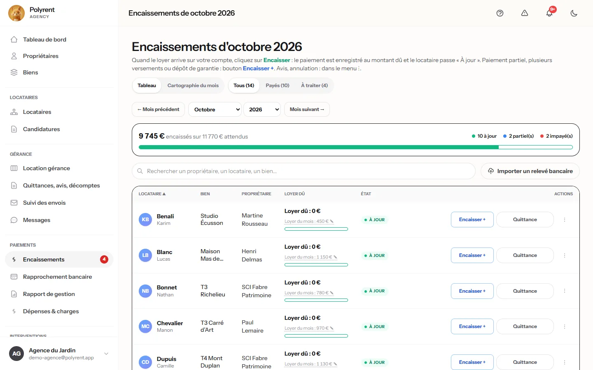Focus the tenant and property search field

tap(304, 171)
